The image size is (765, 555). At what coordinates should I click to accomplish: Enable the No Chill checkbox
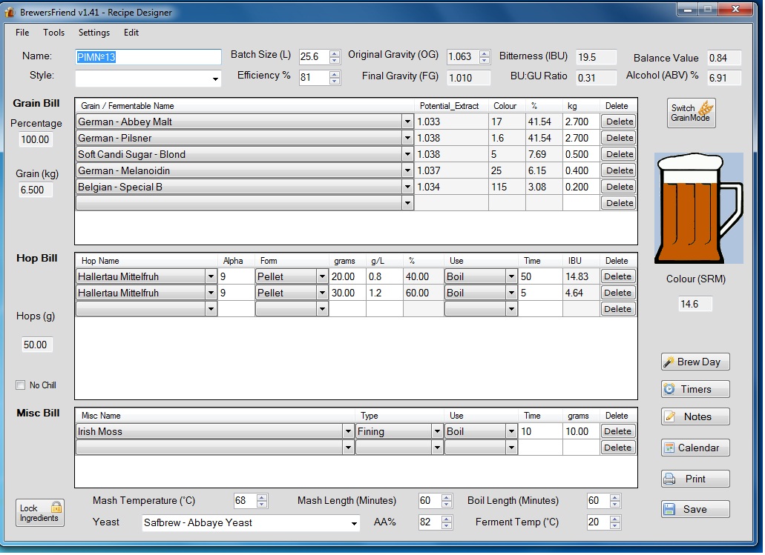21,385
